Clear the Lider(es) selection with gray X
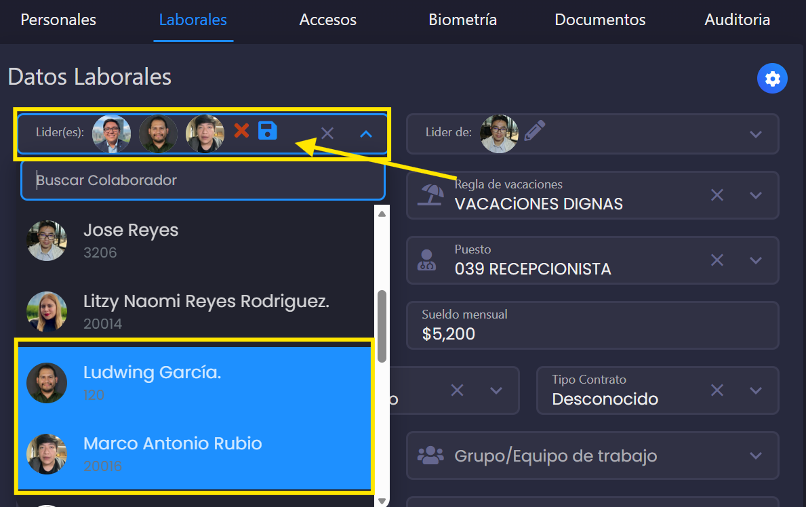 point(327,134)
